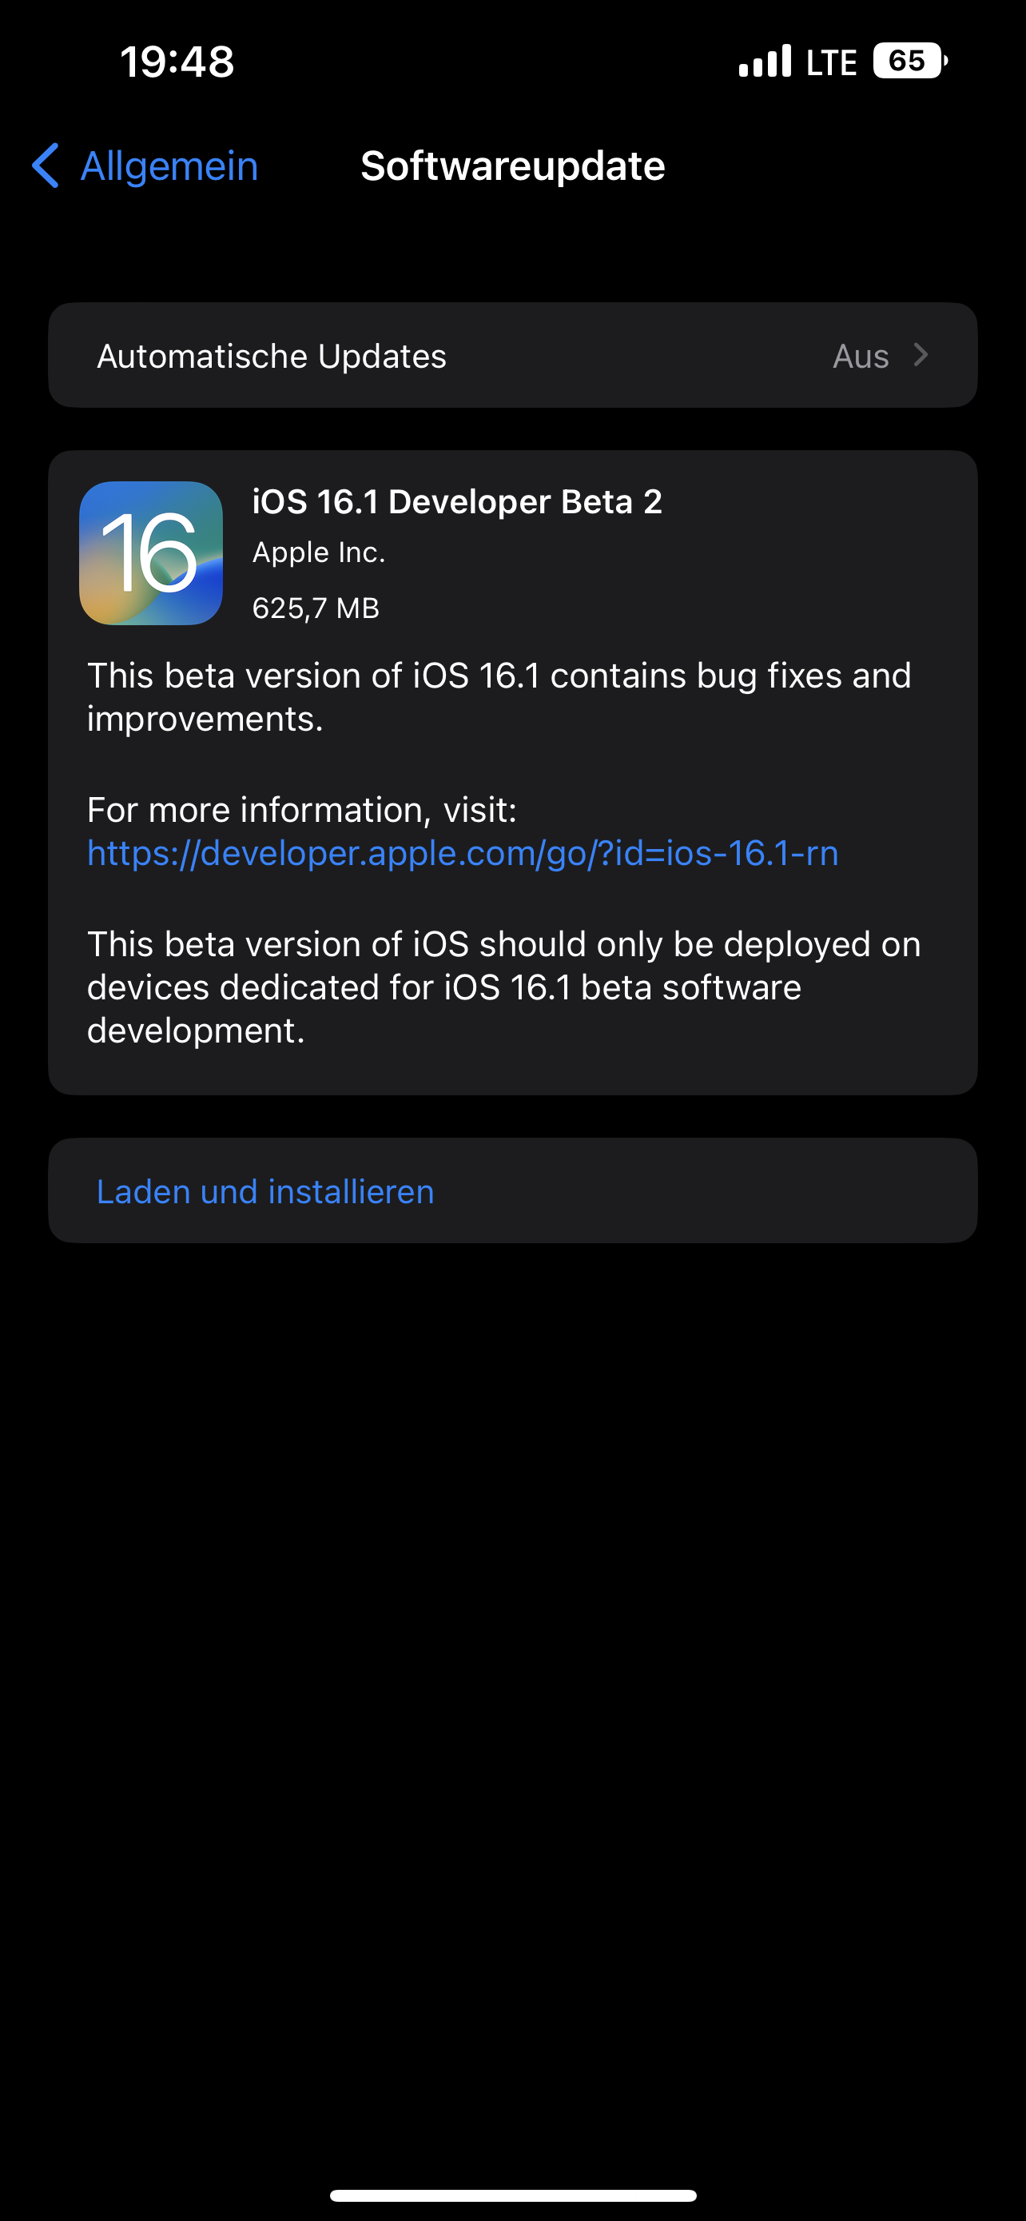Tap the iOS 16.1 Developer Beta 2 heading
The height and width of the screenshot is (2221, 1026).
coord(457,502)
